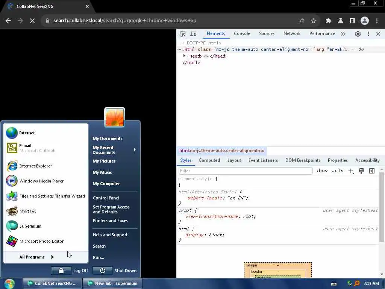This screenshot has height=289, width=385.
Task: Open the Event Listeners tab
Action: (x=263, y=160)
